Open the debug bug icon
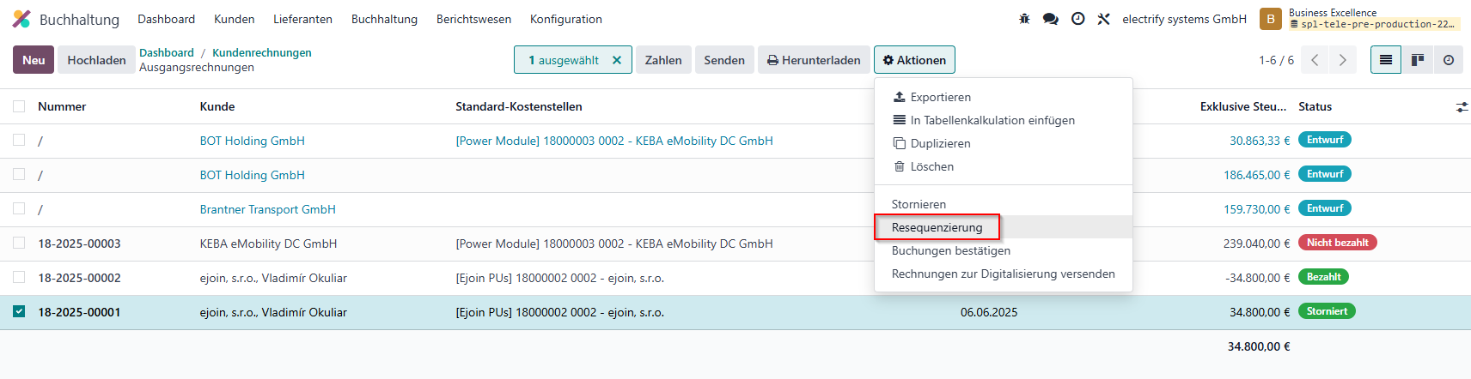The image size is (1471, 379). point(1024,19)
